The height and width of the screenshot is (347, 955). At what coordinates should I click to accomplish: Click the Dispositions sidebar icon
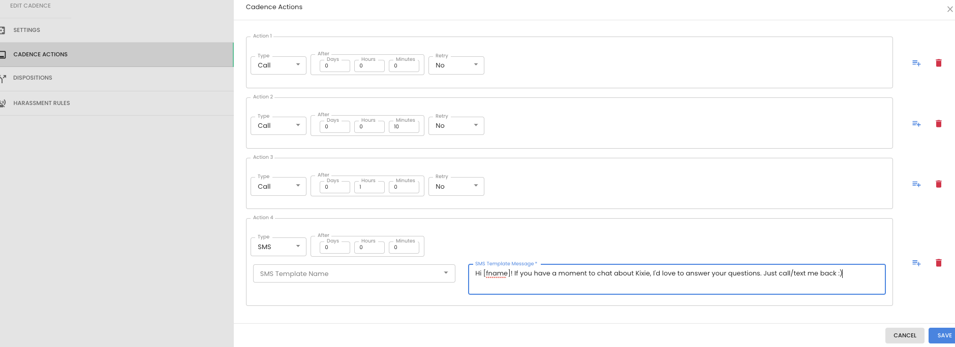3,78
